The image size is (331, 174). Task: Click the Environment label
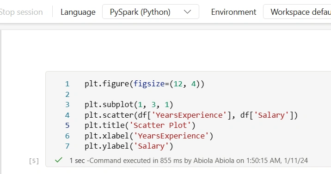pyautogui.click(x=233, y=12)
